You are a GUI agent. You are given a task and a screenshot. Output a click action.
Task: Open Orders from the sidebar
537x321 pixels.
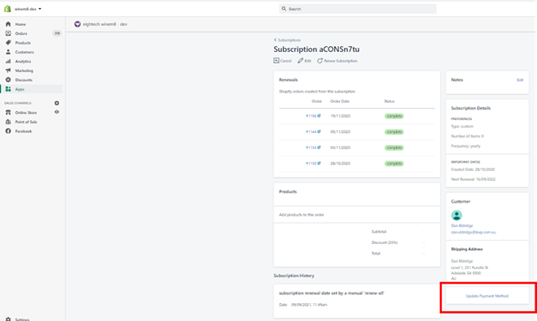[21, 33]
